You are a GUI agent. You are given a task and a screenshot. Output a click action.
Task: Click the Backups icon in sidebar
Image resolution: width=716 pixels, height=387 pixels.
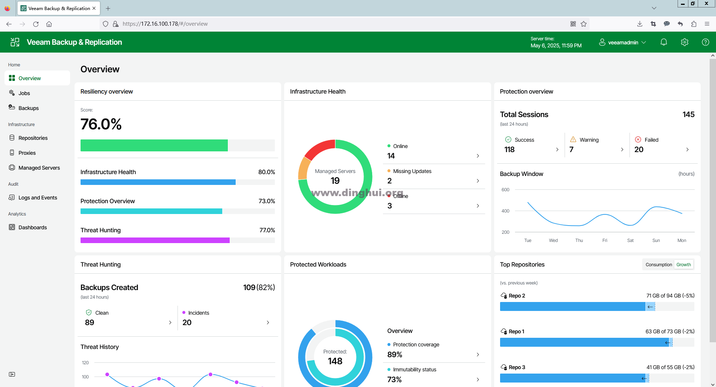[12, 107]
